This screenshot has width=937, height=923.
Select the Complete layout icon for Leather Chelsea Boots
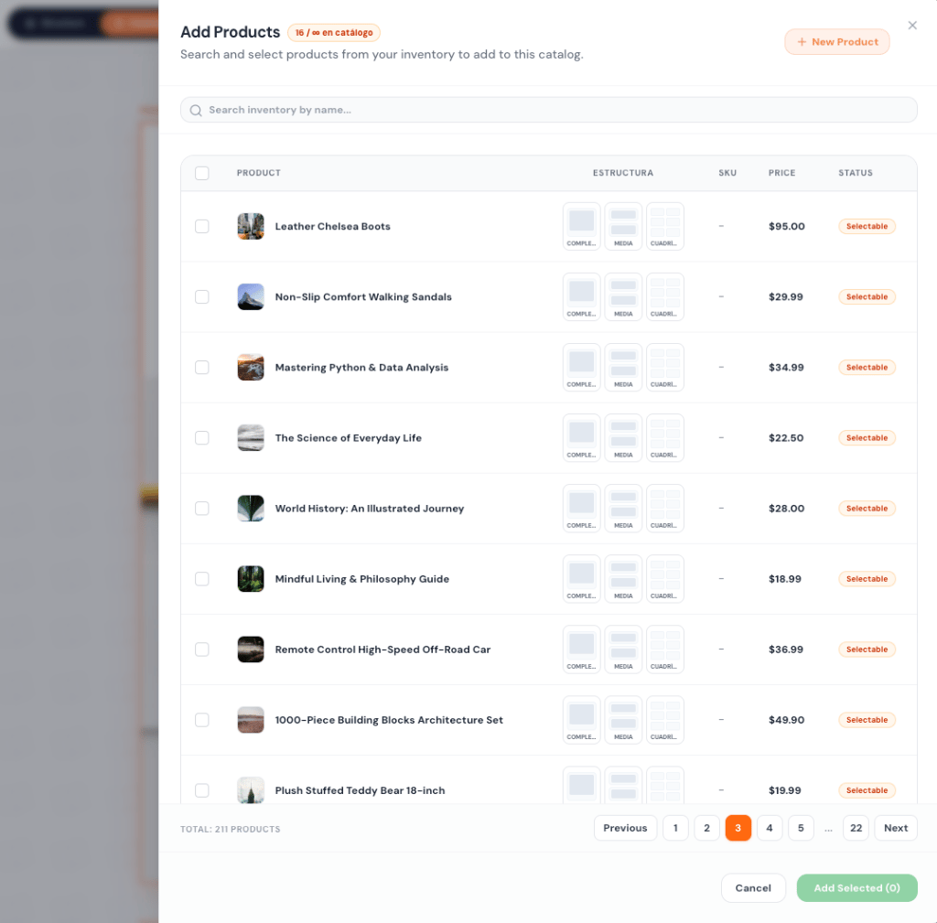581,227
